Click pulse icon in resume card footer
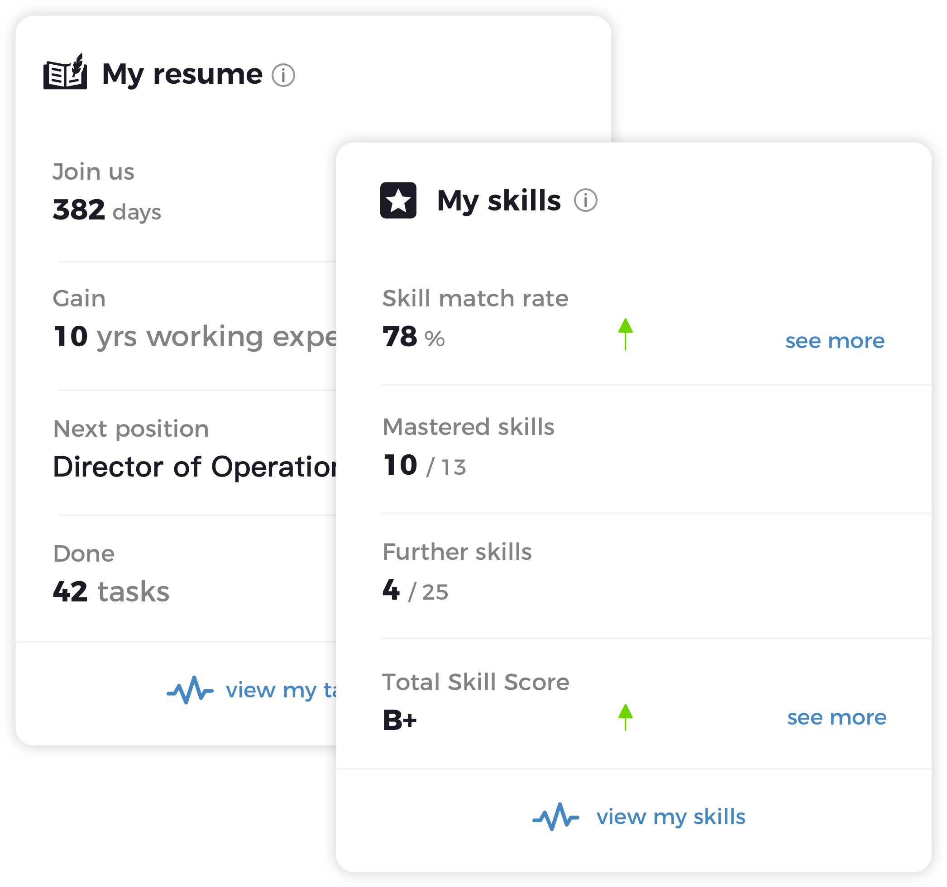 coord(190,690)
